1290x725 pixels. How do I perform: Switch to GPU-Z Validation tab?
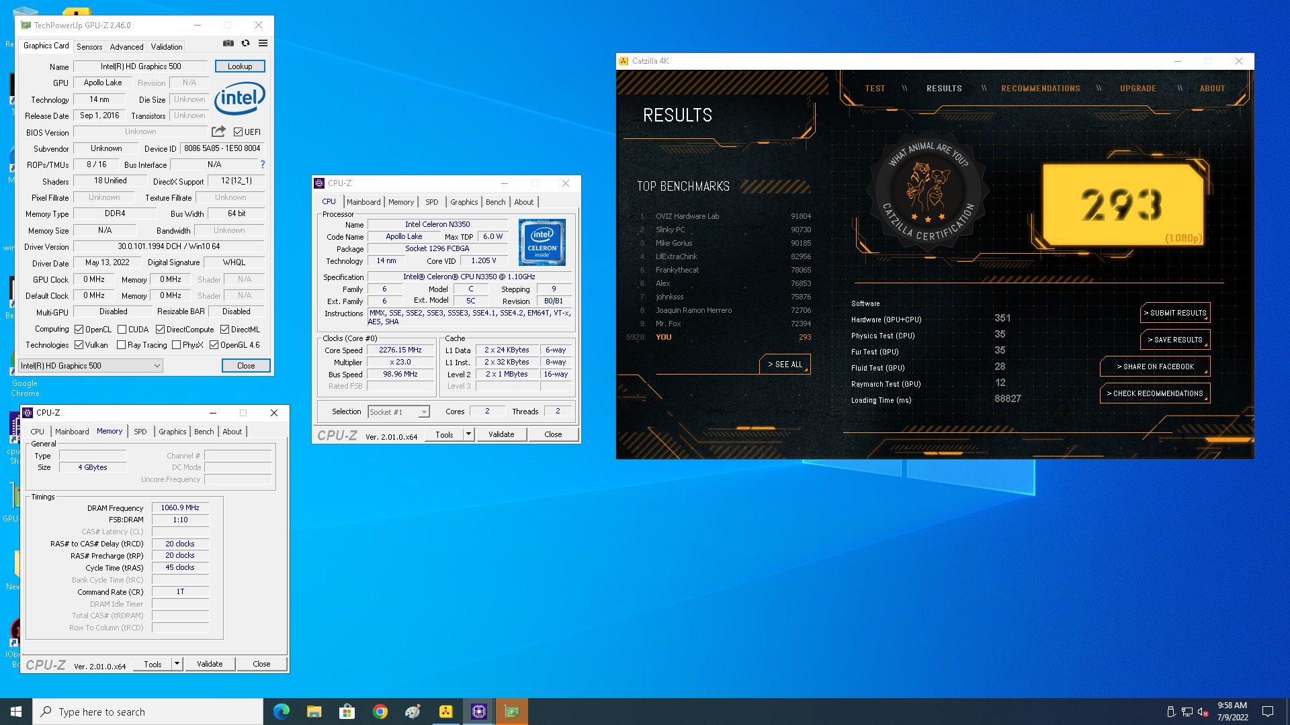[166, 47]
